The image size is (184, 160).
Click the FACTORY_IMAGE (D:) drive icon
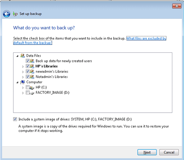[x=32, y=93]
